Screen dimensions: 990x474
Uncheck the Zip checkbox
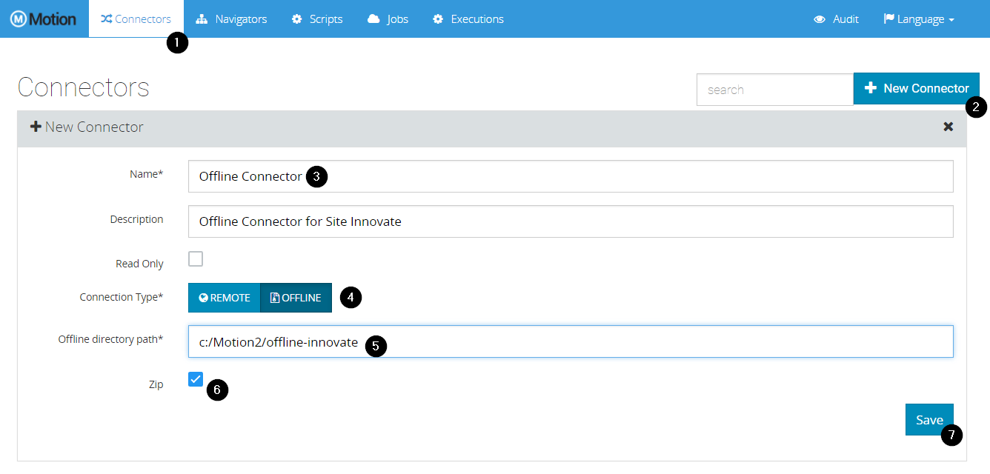pyautogui.click(x=196, y=379)
